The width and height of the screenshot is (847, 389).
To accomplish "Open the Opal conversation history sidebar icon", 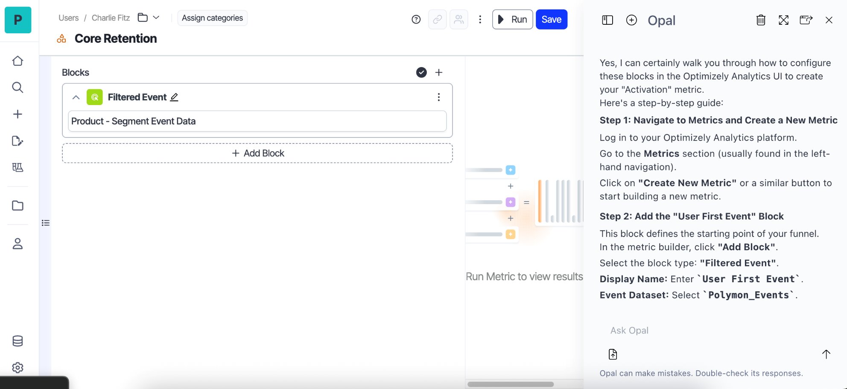I will [x=607, y=20].
